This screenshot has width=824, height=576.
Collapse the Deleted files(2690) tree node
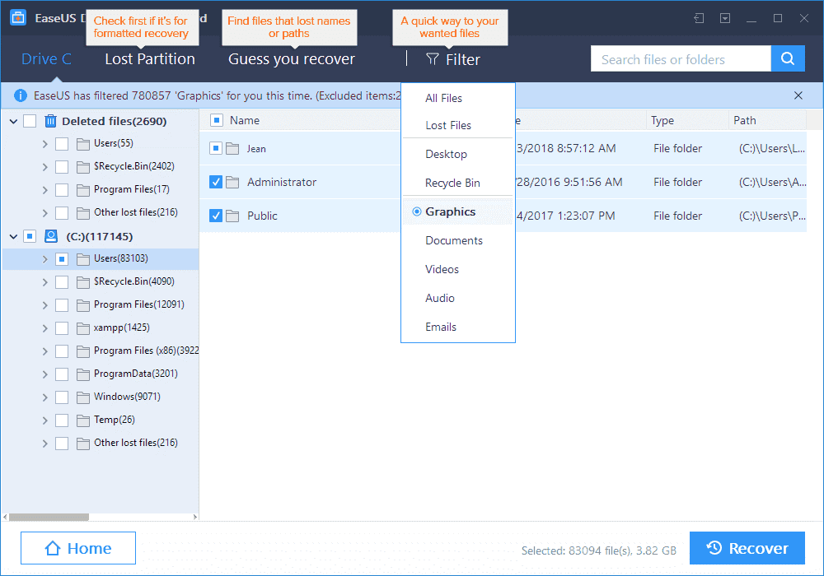(14, 122)
